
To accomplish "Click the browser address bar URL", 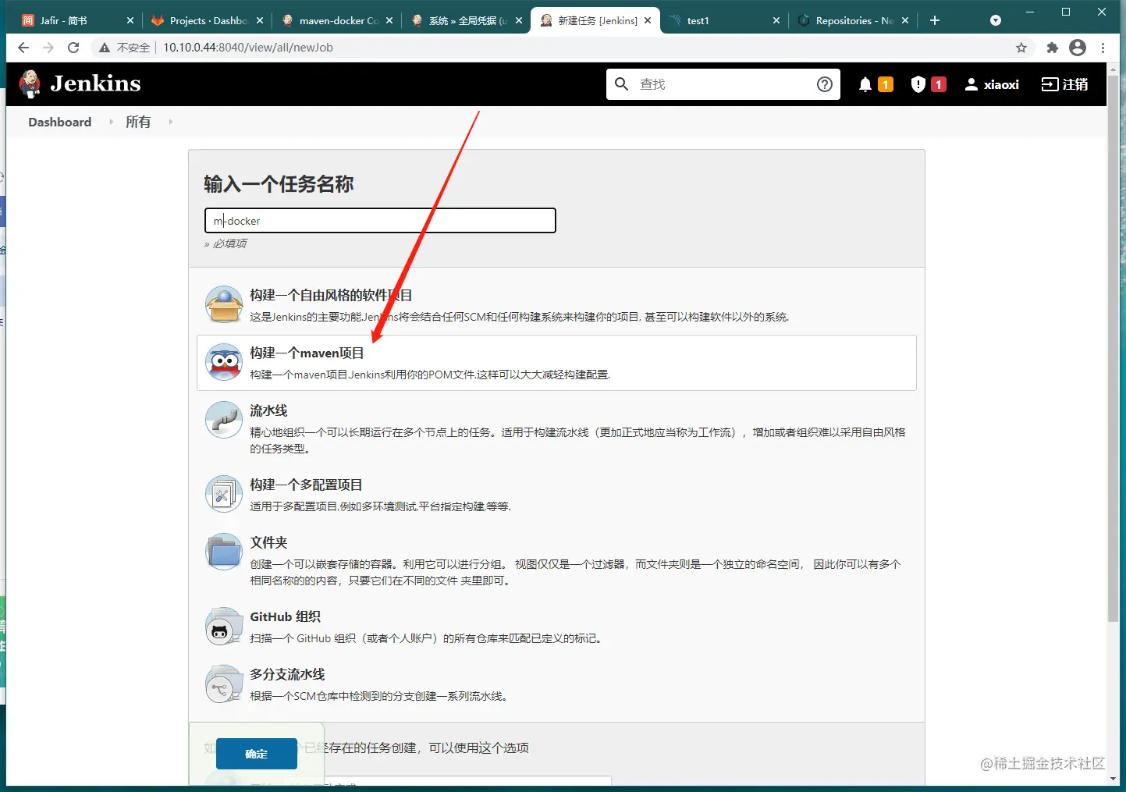I will click(x=248, y=48).
